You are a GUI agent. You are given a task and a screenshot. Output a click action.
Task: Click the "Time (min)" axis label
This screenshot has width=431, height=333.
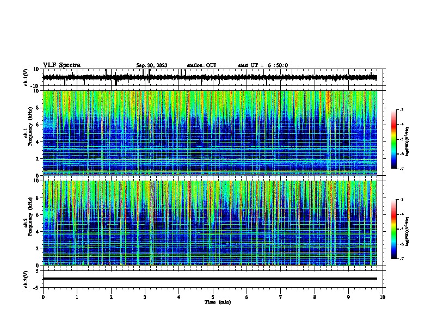[218, 302]
